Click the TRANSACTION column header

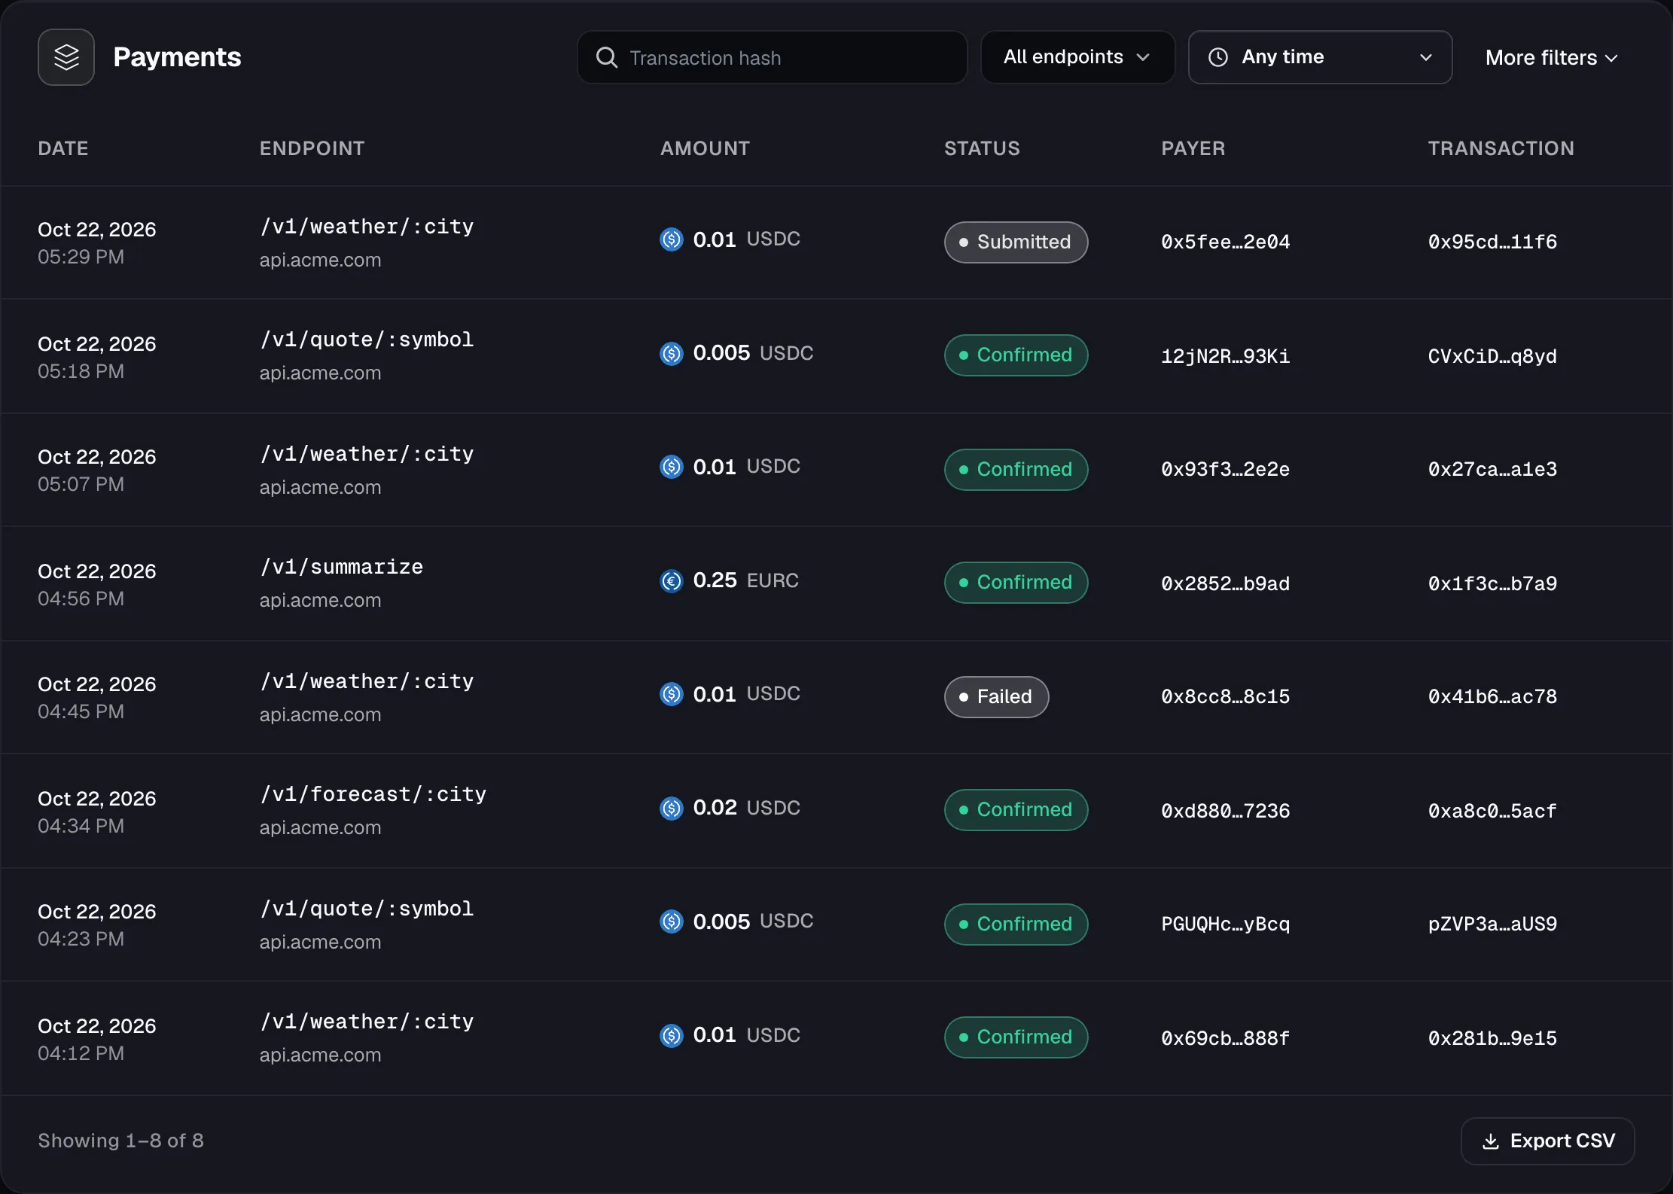(x=1501, y=148)
